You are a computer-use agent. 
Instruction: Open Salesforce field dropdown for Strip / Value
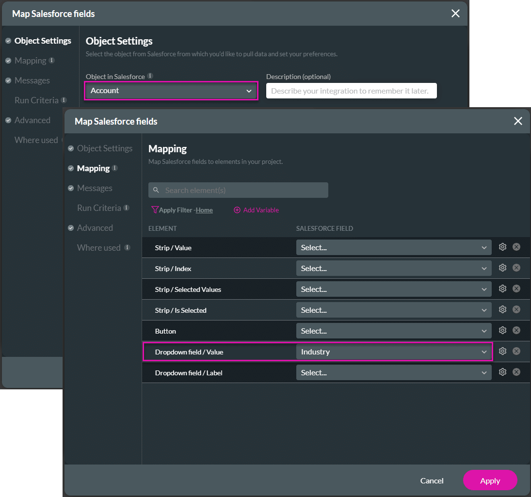click(x=393, y=247)
